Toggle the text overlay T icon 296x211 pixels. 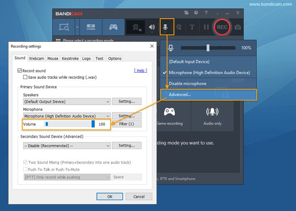192,27
